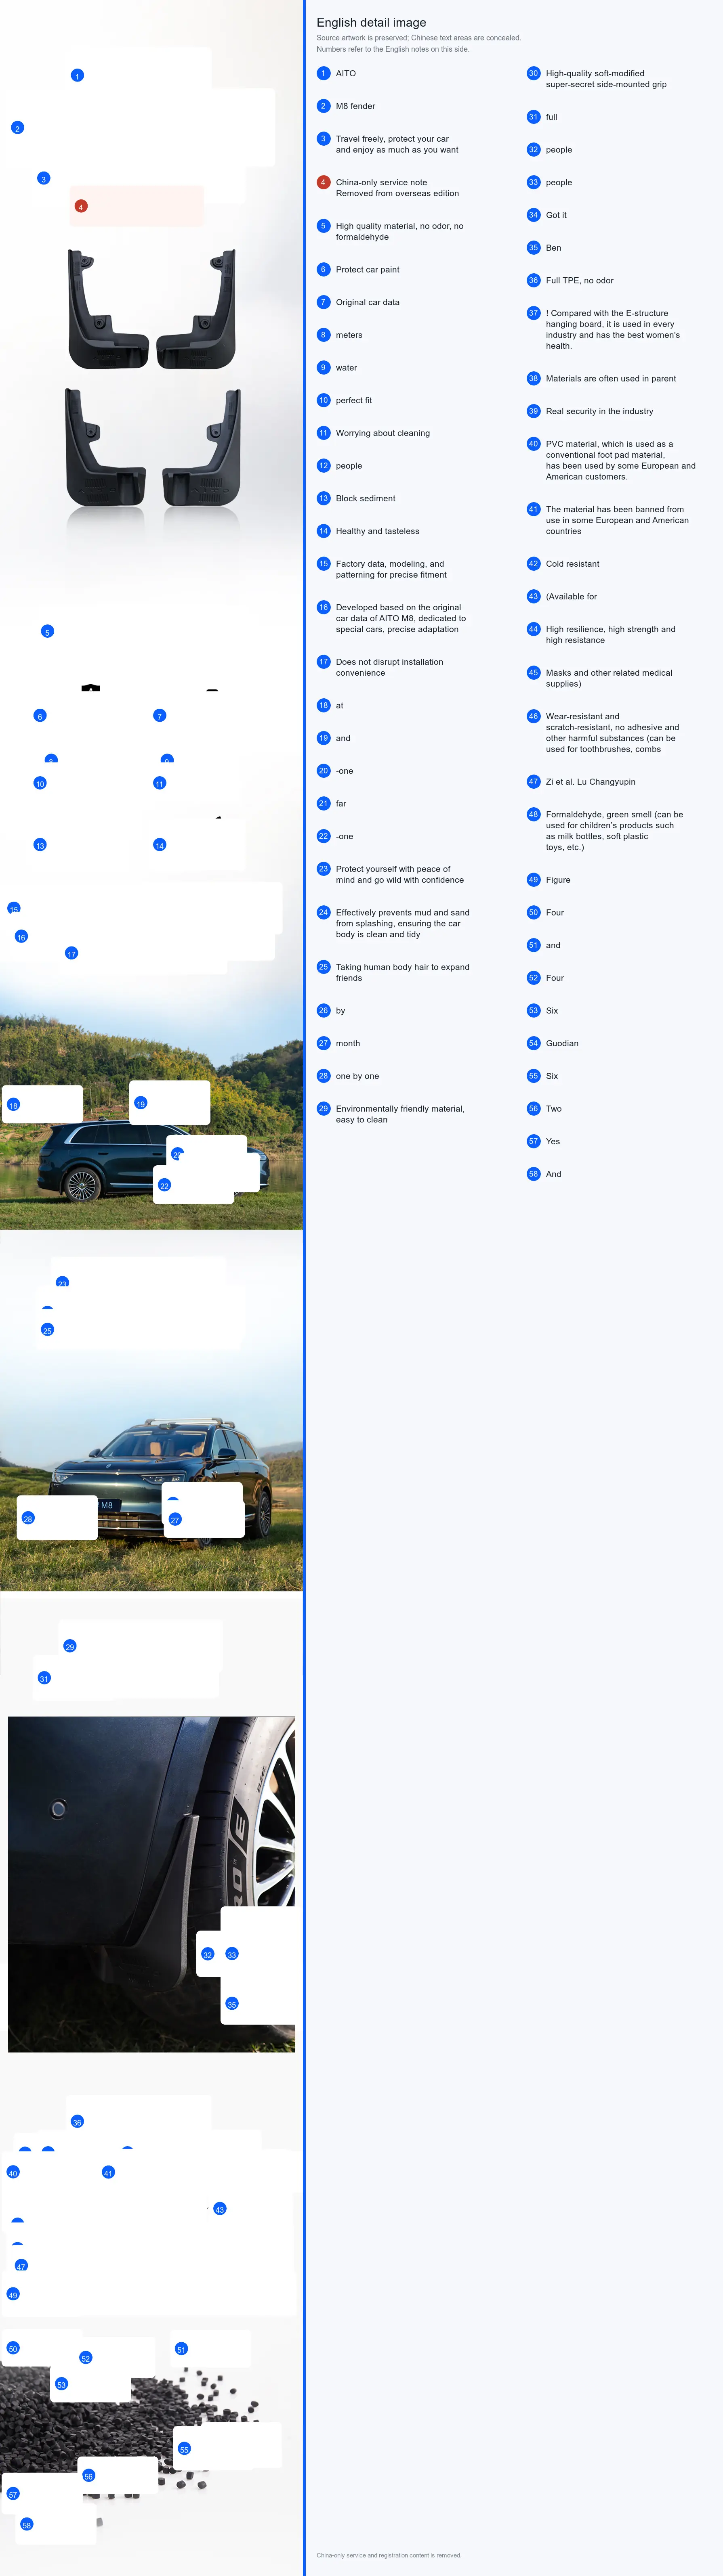Select the 'Figure' note
Viewport: 723px width, 2576px height.
tap(558, 880)
